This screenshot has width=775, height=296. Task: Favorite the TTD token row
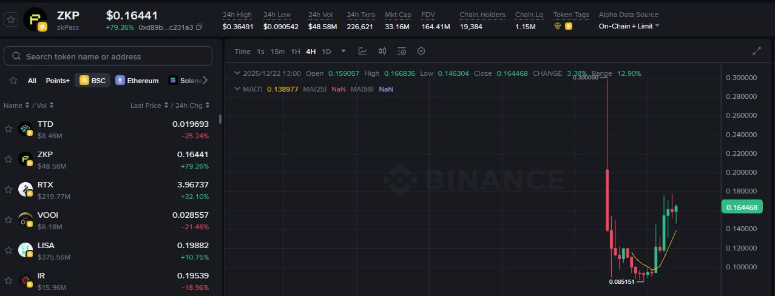[8, 129]
